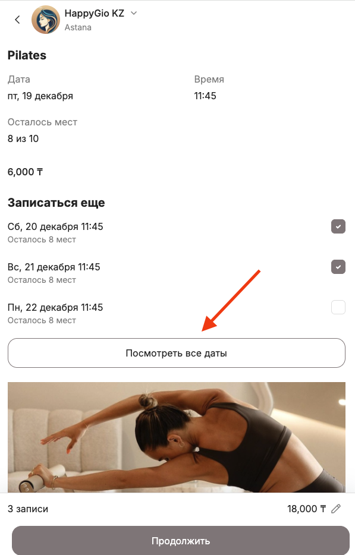The image size is (355, 555).
Task: Click the пт, 19 декабря date value
Action: [x=40, y=96]
